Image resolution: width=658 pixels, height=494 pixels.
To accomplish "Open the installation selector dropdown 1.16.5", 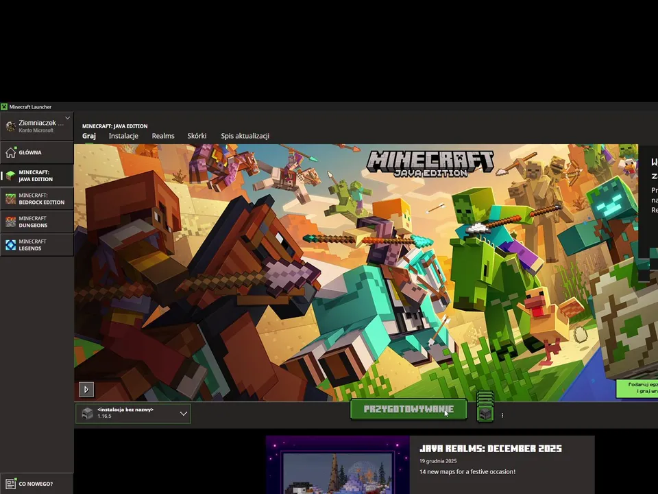I will coord(133,413).
